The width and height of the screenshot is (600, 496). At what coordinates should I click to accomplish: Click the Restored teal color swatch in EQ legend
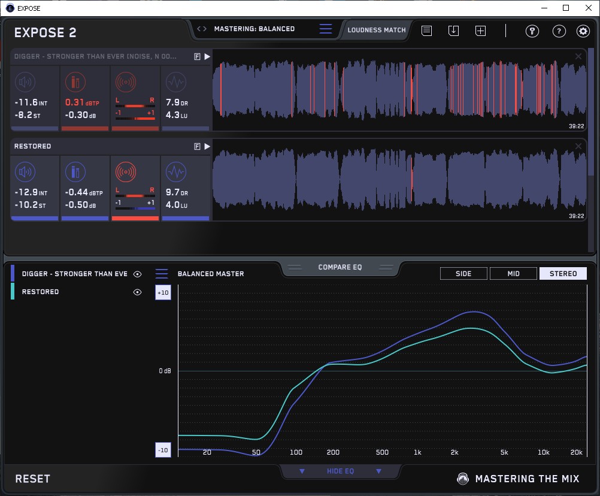(13, 291)
